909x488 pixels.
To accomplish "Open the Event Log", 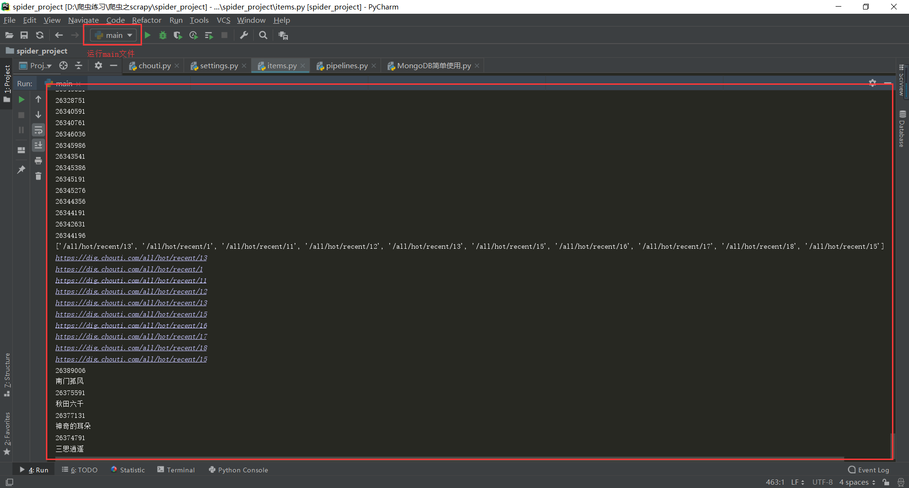I will (868, 470).
